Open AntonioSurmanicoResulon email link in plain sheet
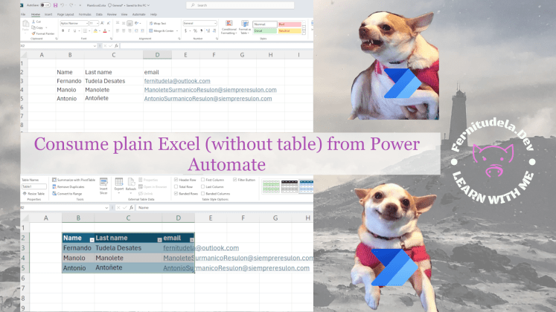Image resolution: width=556 pixels, height=312 pixels. [208, 99]
